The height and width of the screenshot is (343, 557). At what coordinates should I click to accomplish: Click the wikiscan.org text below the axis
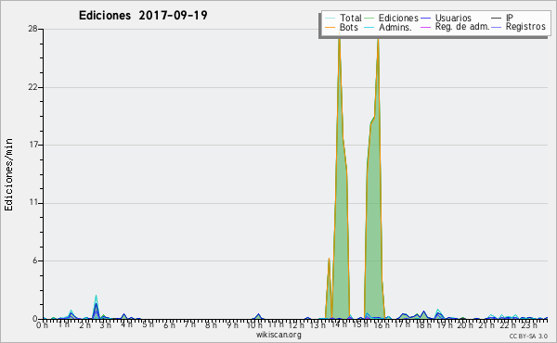click(278, 335)
